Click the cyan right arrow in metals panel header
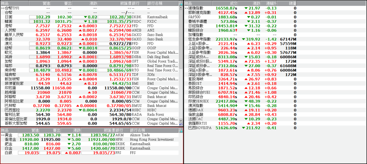 point(181,131)
